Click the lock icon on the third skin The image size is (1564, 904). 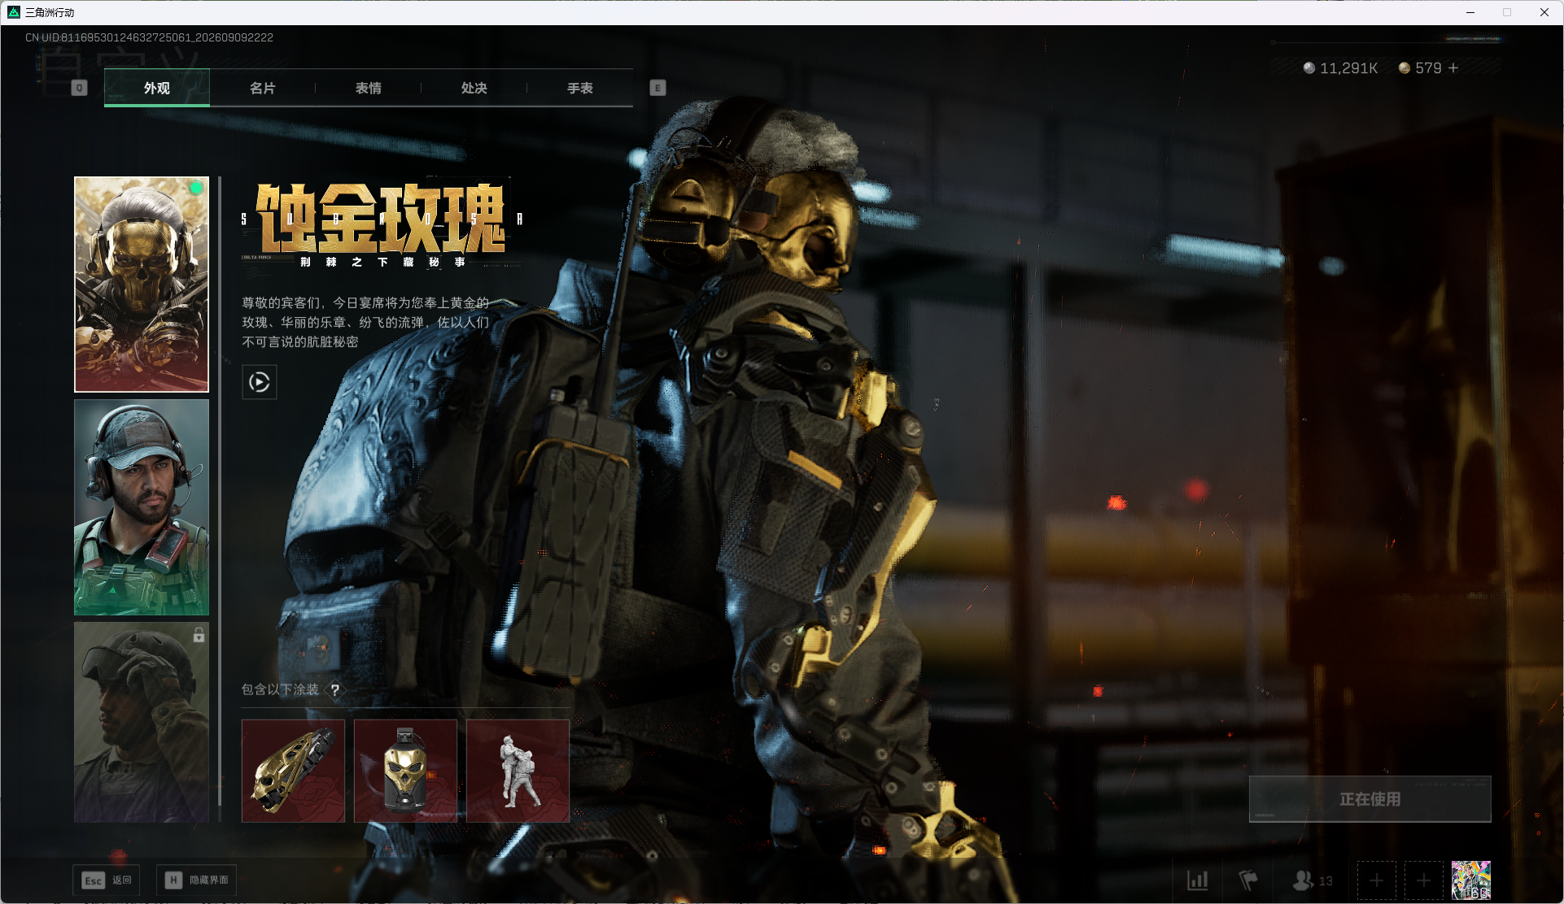point(199,635)
